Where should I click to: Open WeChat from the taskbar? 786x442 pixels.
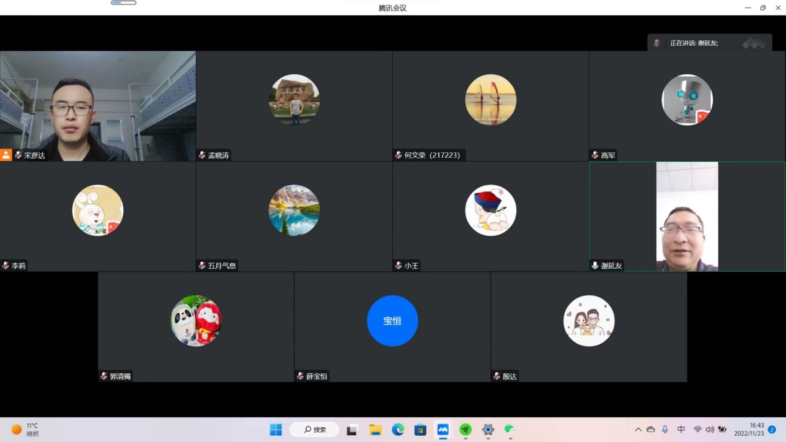point(510,430)
